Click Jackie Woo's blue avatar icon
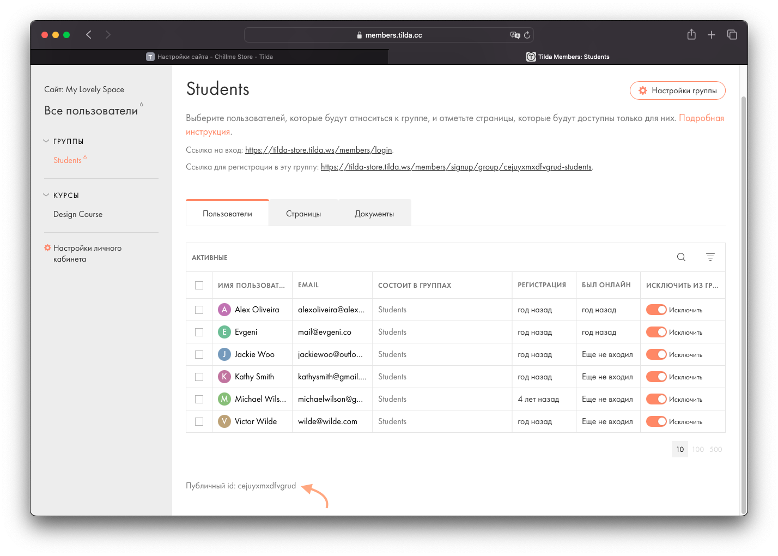Screen dimensions: 778x556 coord(224,354)
